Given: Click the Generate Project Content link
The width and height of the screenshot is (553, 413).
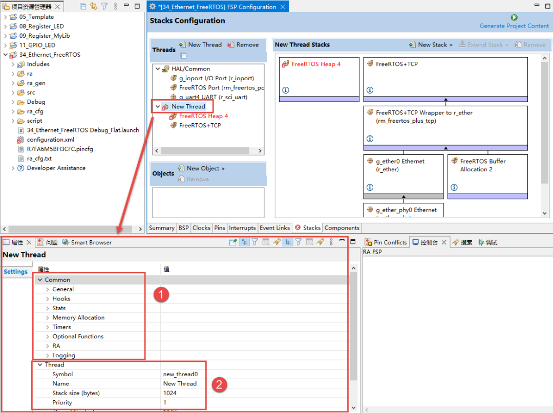Looking at the screenshot, I should click(x=514, y=26).
